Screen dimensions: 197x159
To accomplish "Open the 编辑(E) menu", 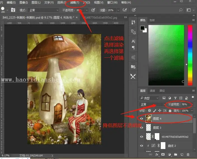I will [11, 3].
